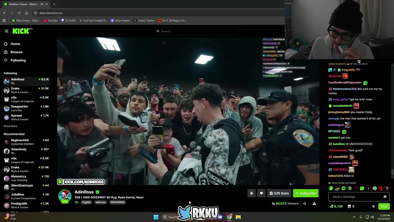Open File Explorer from the taskbar
Image resolution: width=394 pixels, height=222 pixels.
pyautogui.click(x=238, y=217)
